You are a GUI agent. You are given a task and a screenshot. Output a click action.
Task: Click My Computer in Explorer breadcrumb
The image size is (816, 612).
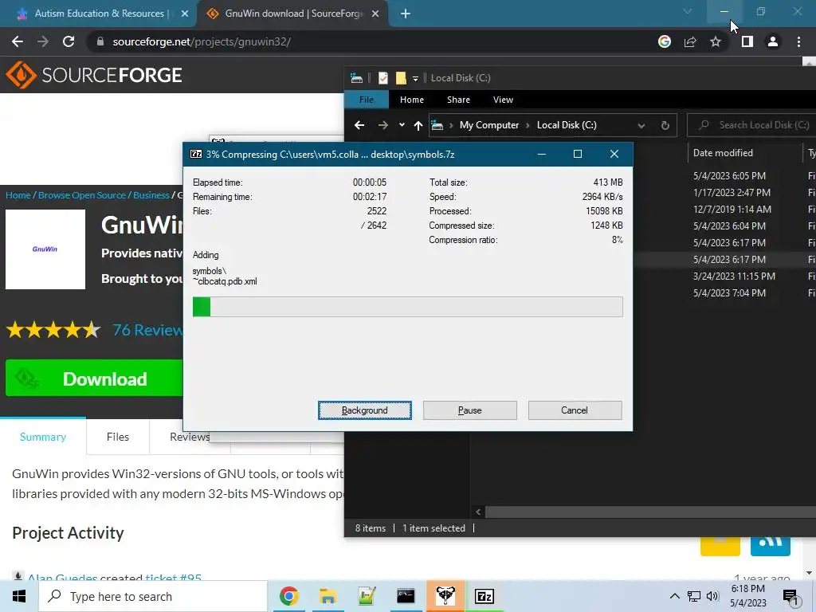point(488,125)
